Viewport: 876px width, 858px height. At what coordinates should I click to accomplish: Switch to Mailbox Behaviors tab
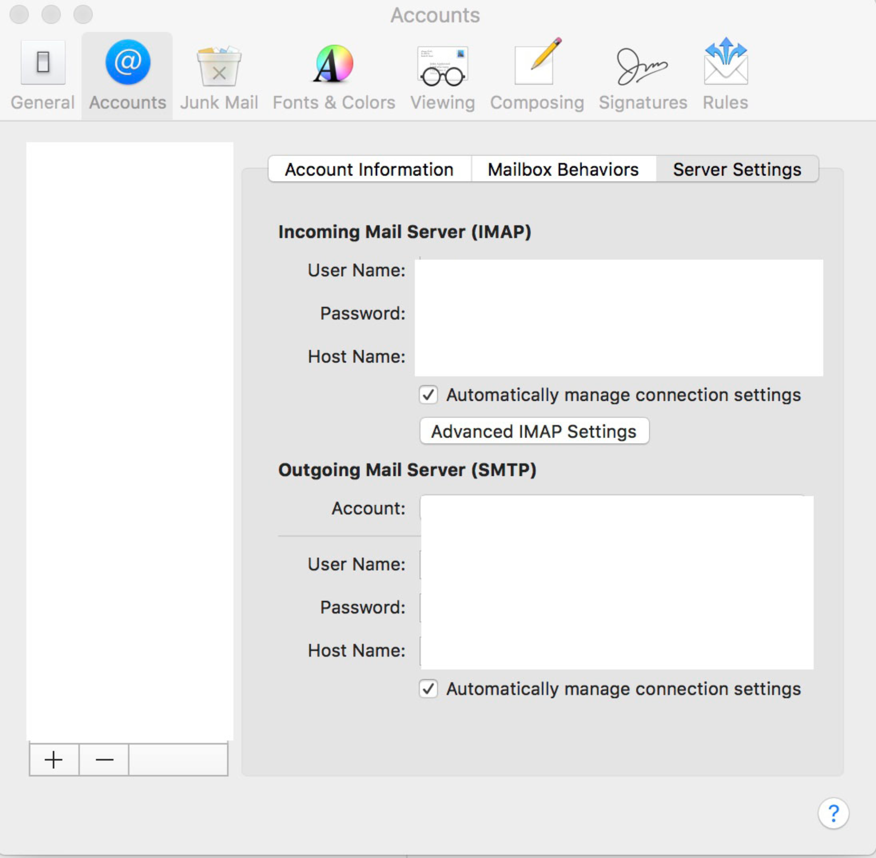(x=563, y=170)
